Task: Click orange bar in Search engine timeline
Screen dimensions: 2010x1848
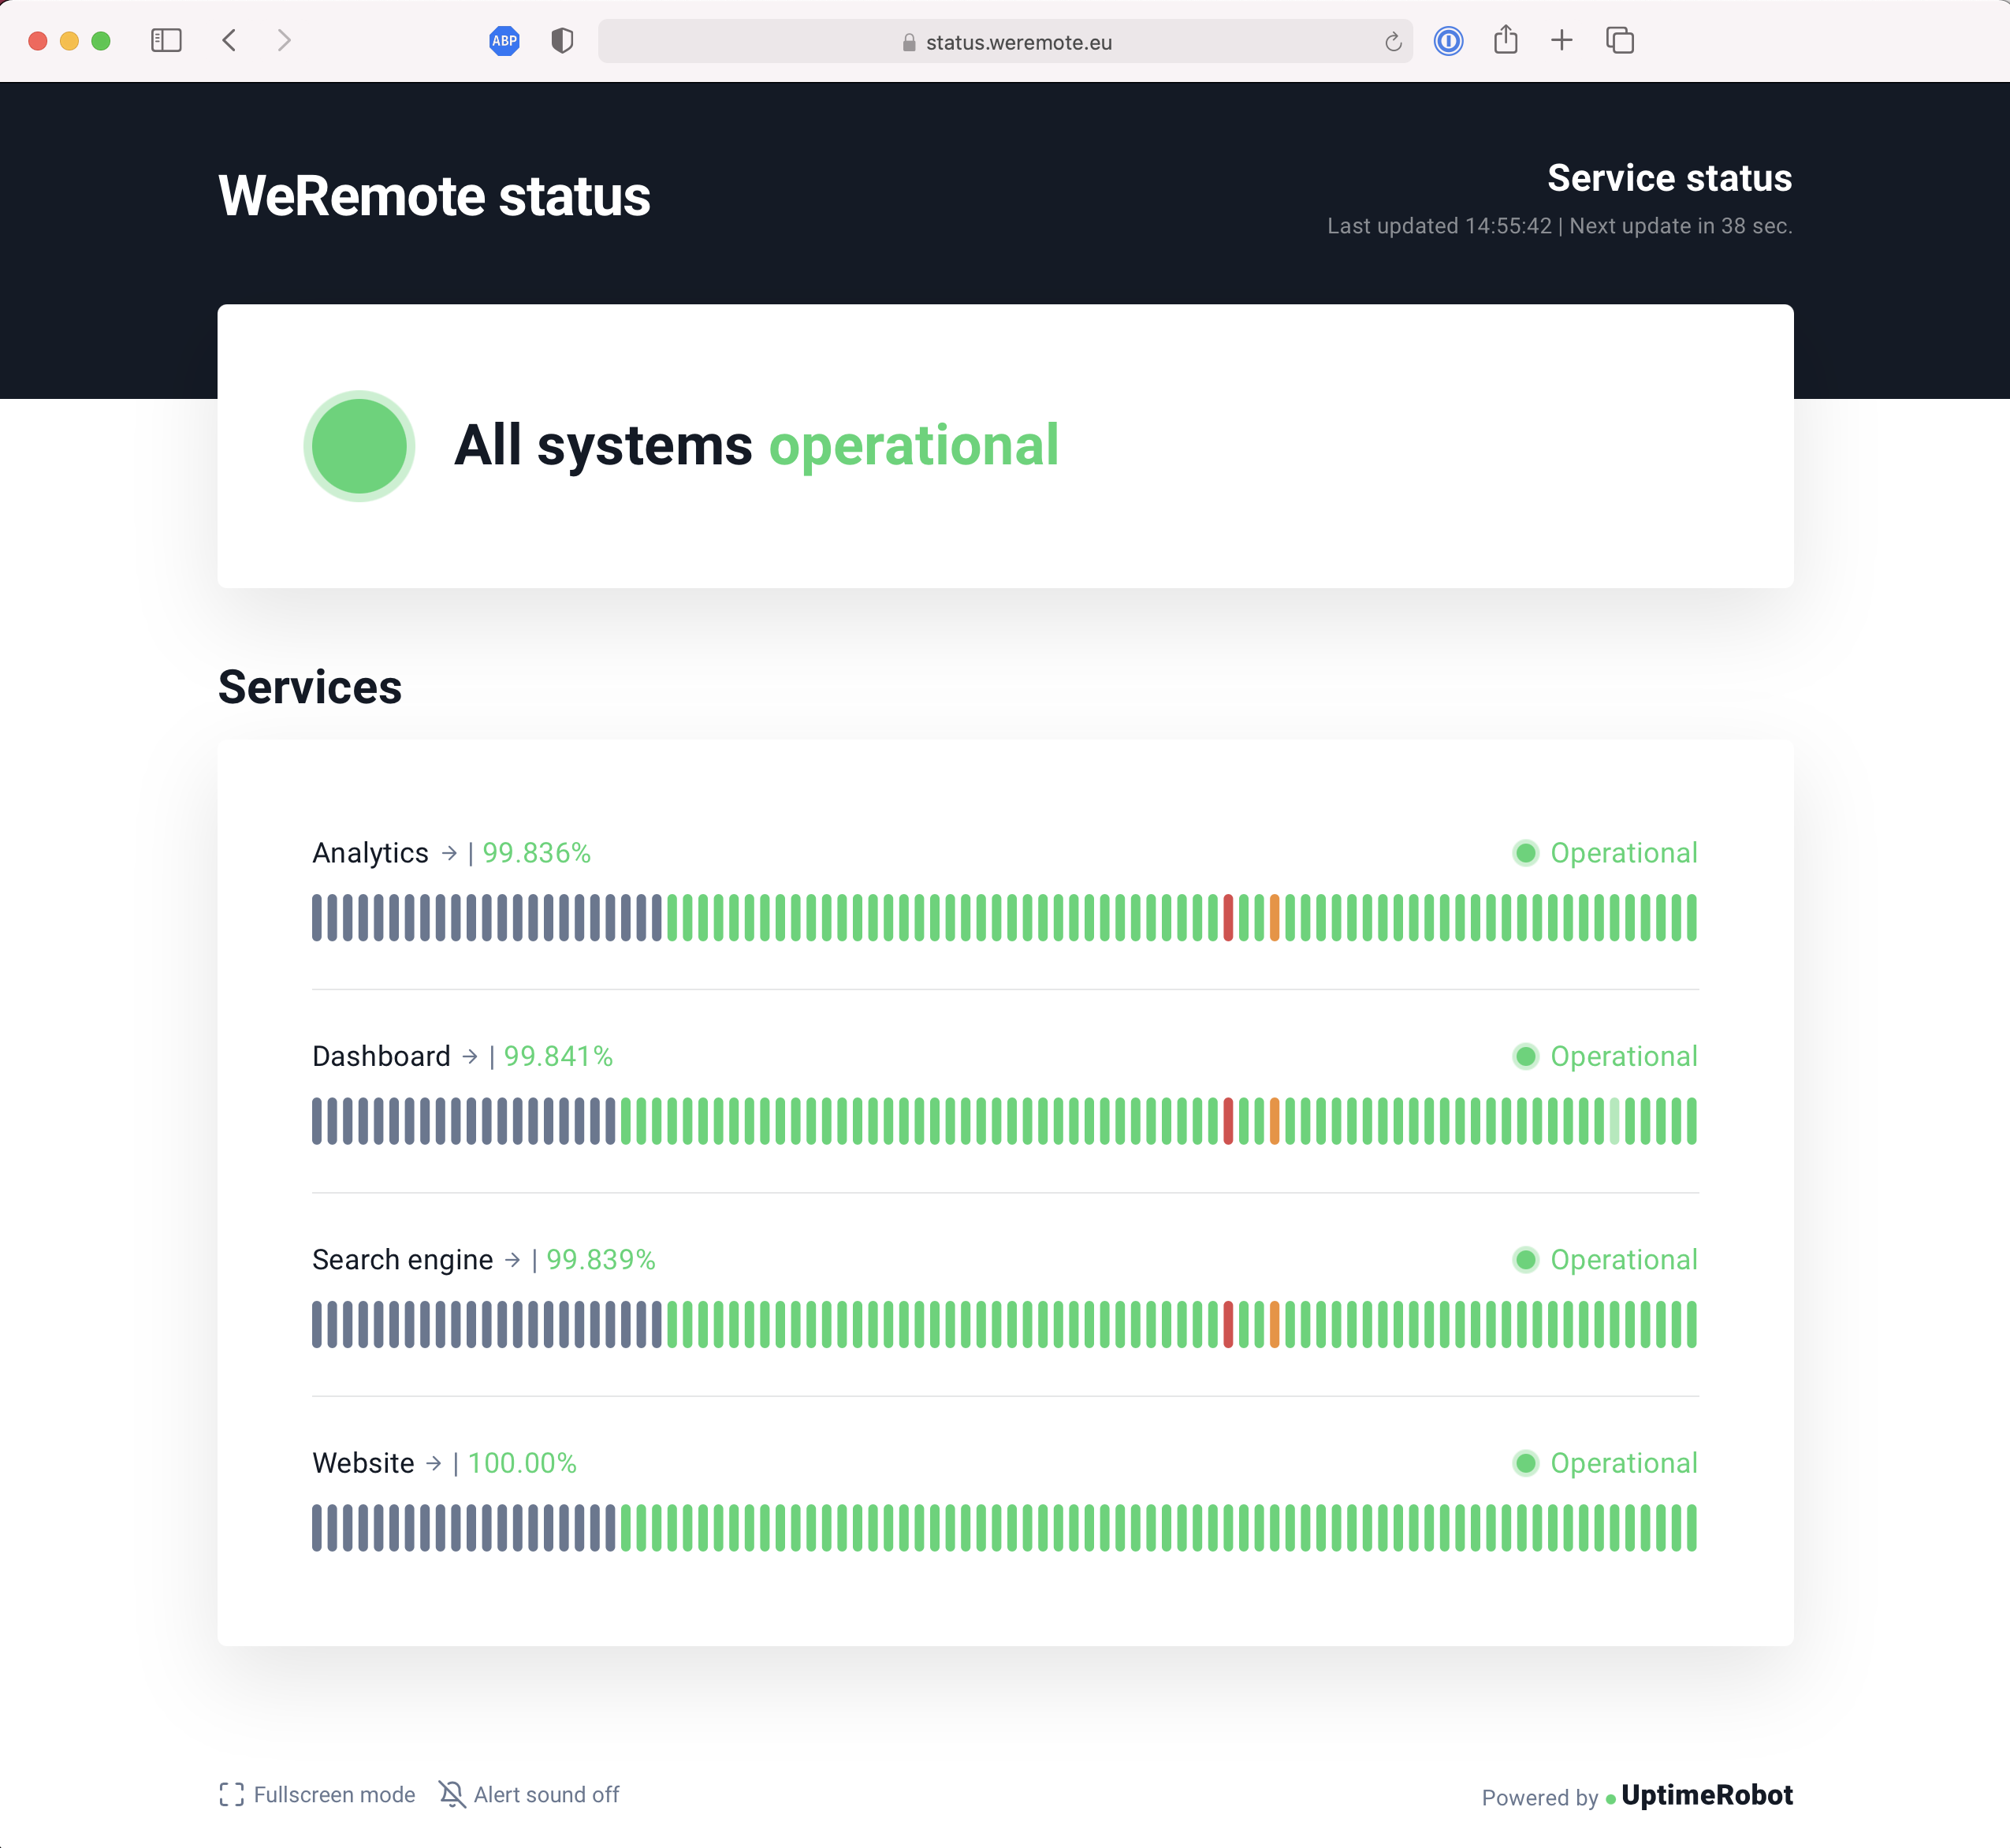Action: point(1274,1324)
